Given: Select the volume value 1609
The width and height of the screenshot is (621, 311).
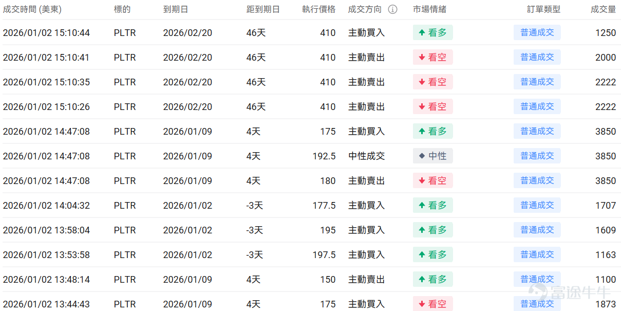Looking at the screenshot, I should click(x=606, y=230).
